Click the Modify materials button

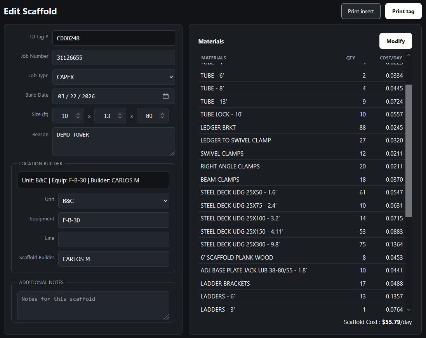pyautogui.click(x=396, y=41)
